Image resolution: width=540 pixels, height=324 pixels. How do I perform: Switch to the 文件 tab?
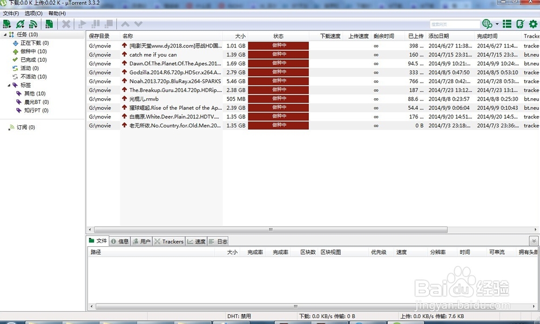pos(98,241)
